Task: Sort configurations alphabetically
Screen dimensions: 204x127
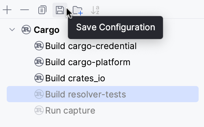Action: click(x=95, y=10)
